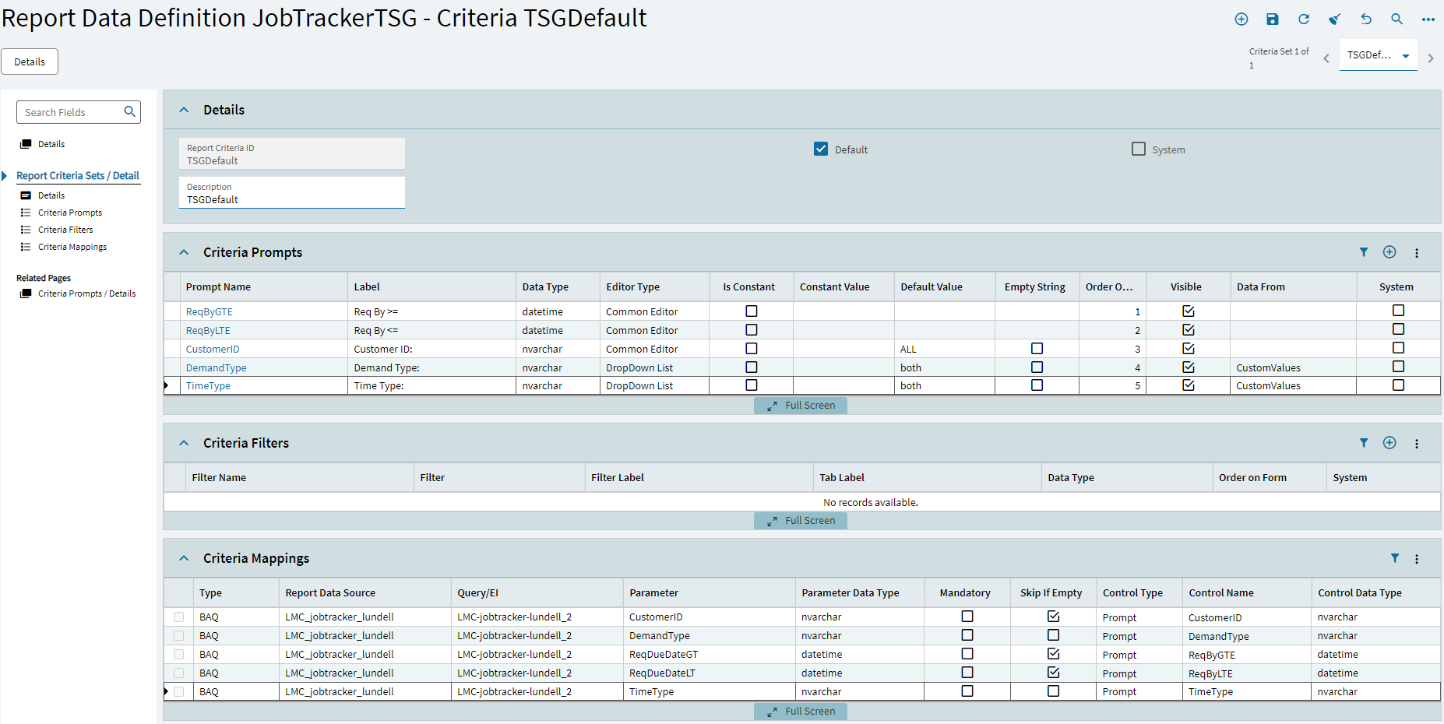Open Criteria Prompts overflow menu
1444x724 pixels.
1417,253
